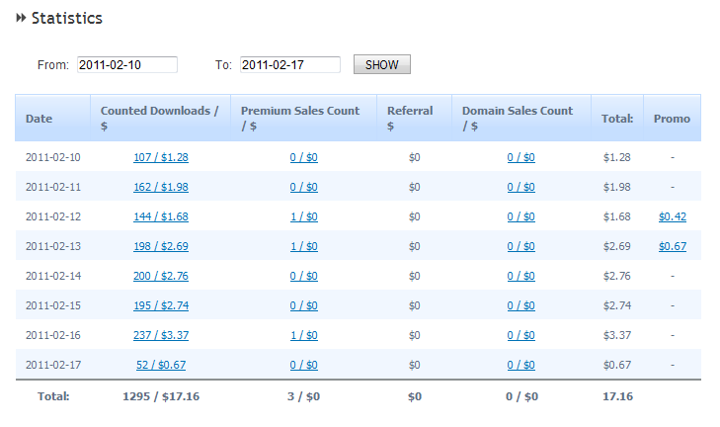Viewport: 720px width, 427px height.
Task: Click the Counted Downloads column header
Action: click(159, 118)
